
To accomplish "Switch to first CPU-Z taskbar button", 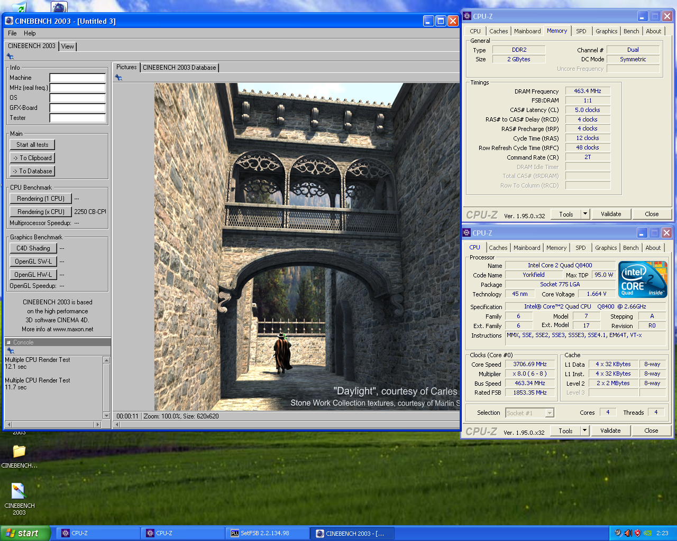I will pos(98,534).
